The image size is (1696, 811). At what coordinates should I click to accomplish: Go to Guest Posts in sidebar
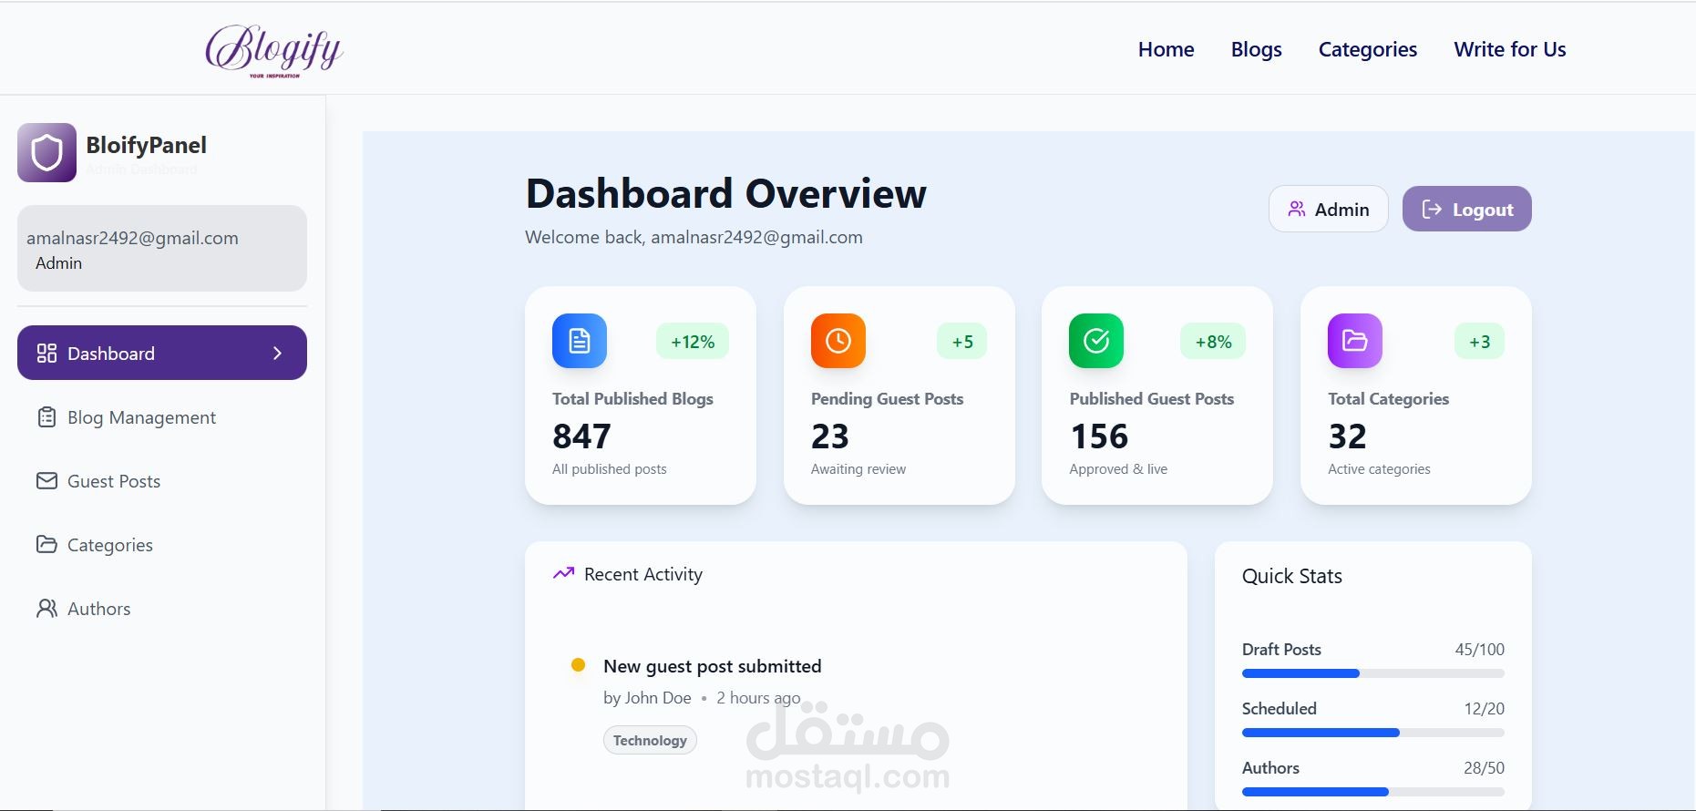pyautogui.click(x=162, y=481)
